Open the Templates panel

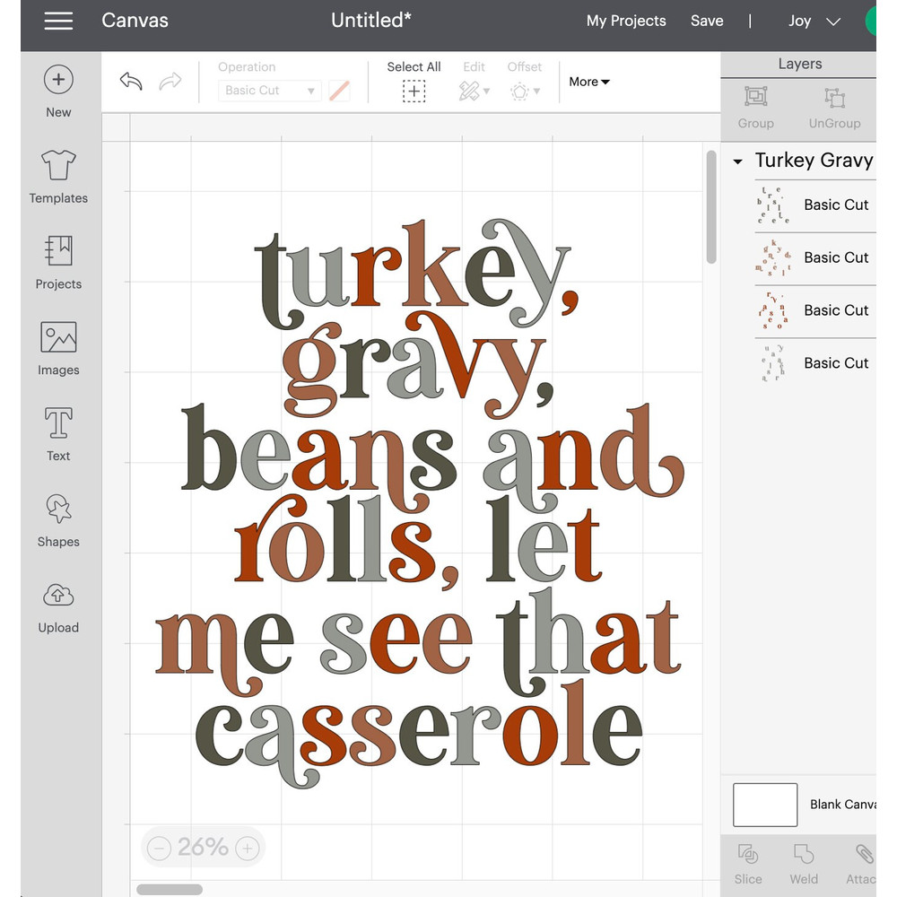tap(58, 166)
